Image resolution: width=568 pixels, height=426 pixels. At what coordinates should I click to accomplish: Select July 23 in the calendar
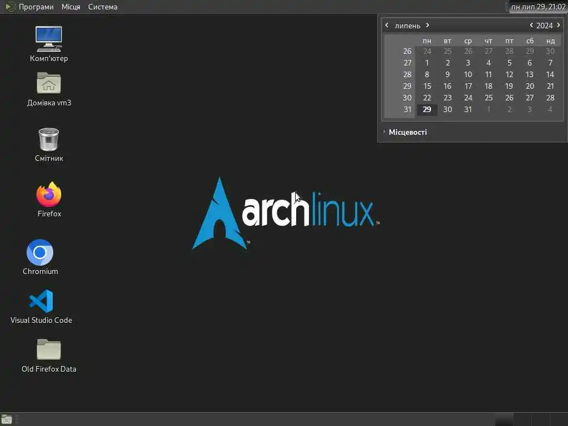[x=448, y=98]
